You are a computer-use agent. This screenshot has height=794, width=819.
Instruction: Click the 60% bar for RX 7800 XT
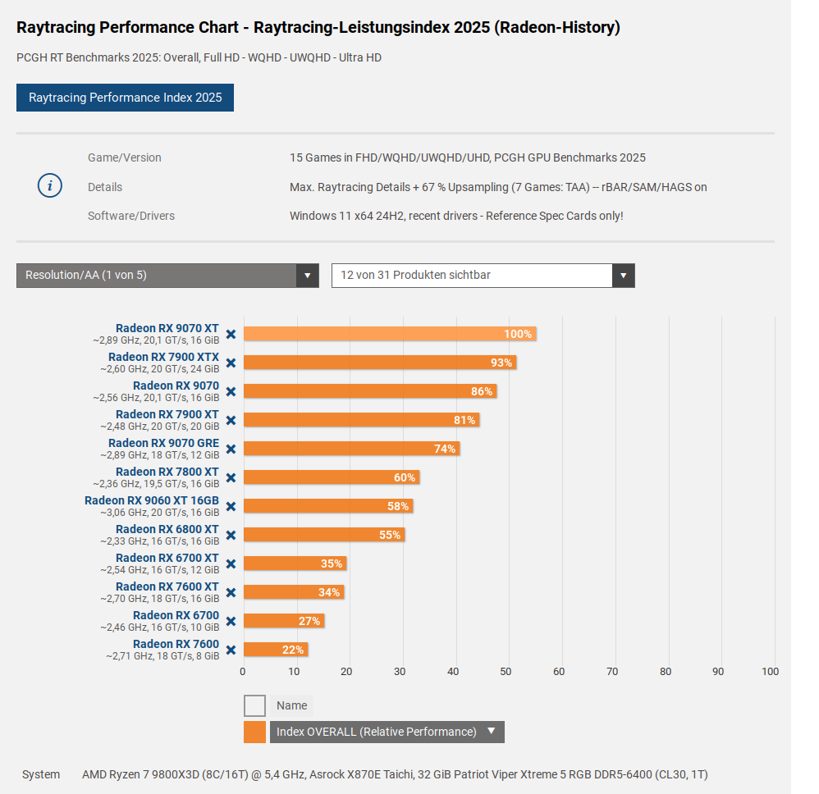tap(332, 477)
